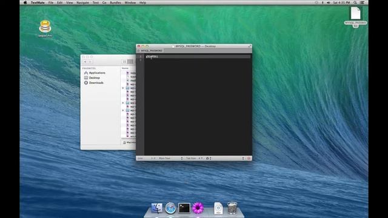This screenshot has width=388, height=218.
Task: Click the Macintosh HD path item in Finder
Action: click(129, 143)
